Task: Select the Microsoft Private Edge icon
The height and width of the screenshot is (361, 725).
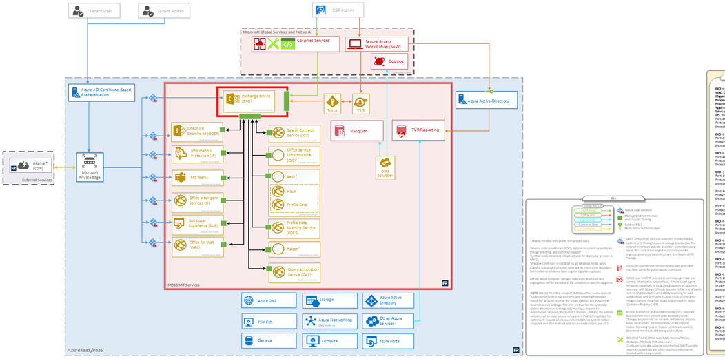Action: [89, 161]
